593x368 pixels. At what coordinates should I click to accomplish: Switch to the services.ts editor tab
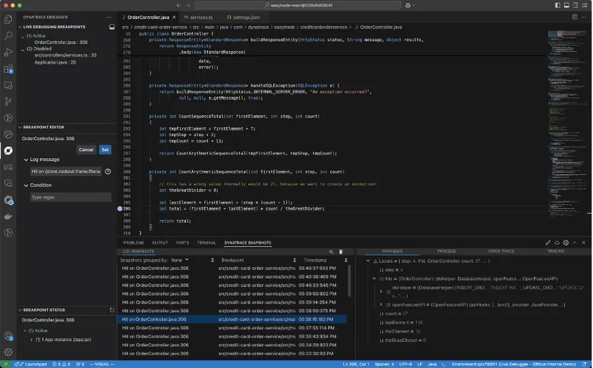(x=198, y=17)
